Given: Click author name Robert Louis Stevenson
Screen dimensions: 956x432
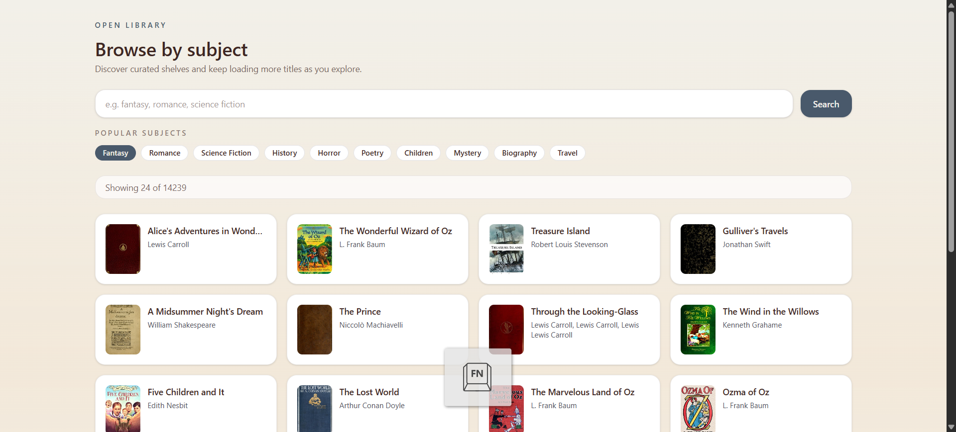Looking at the screenshot, I should point(570,245).
